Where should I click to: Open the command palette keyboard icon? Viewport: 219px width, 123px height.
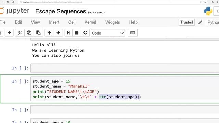coord(132,33)
